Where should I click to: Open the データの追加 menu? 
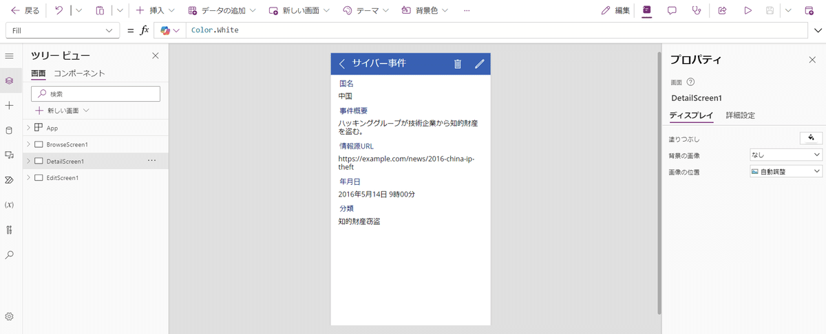pyautogui.click(x=222, y=11)
